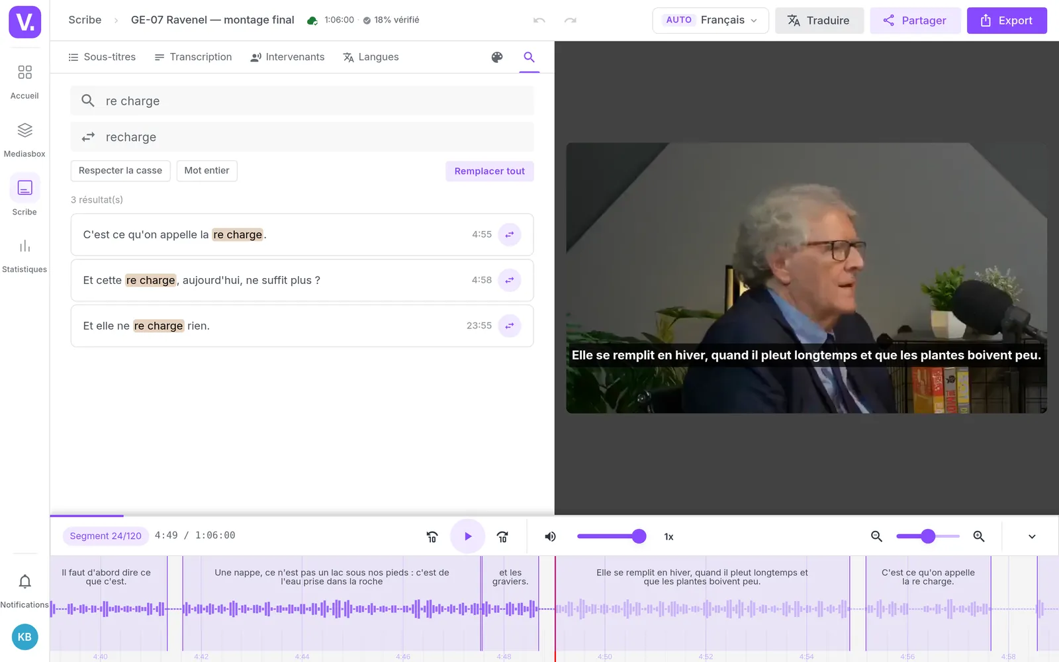The width and height of the screenshot is (1059, 662).
Task: Select the 'Il faut d'abord dire' timeline segment
Action: coord(109,602)
